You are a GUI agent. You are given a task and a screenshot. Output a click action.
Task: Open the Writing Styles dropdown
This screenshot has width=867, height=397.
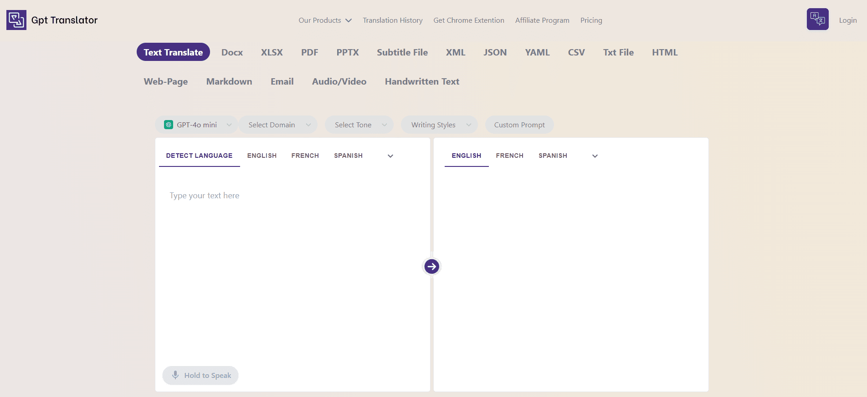pyautogui.click(x=439, y=125)
